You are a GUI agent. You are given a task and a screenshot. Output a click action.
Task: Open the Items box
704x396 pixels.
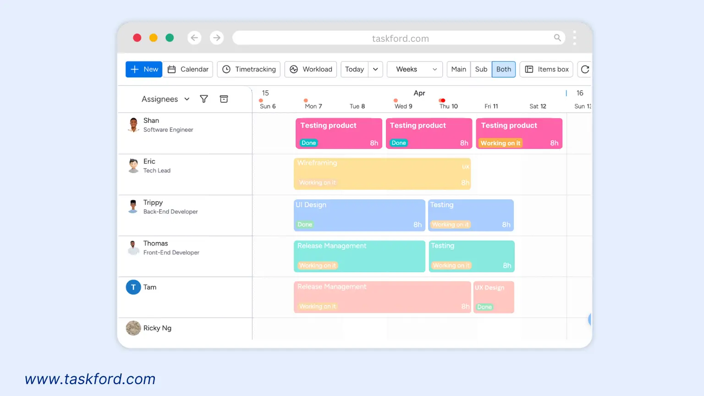coord(546,69)
